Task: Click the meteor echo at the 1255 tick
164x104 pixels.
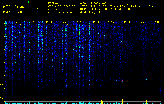Action: coord(84,80)
